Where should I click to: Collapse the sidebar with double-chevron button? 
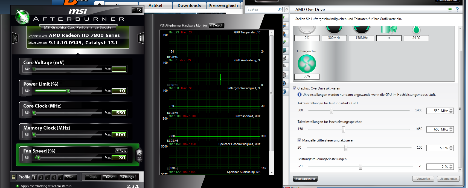(286, 9)
